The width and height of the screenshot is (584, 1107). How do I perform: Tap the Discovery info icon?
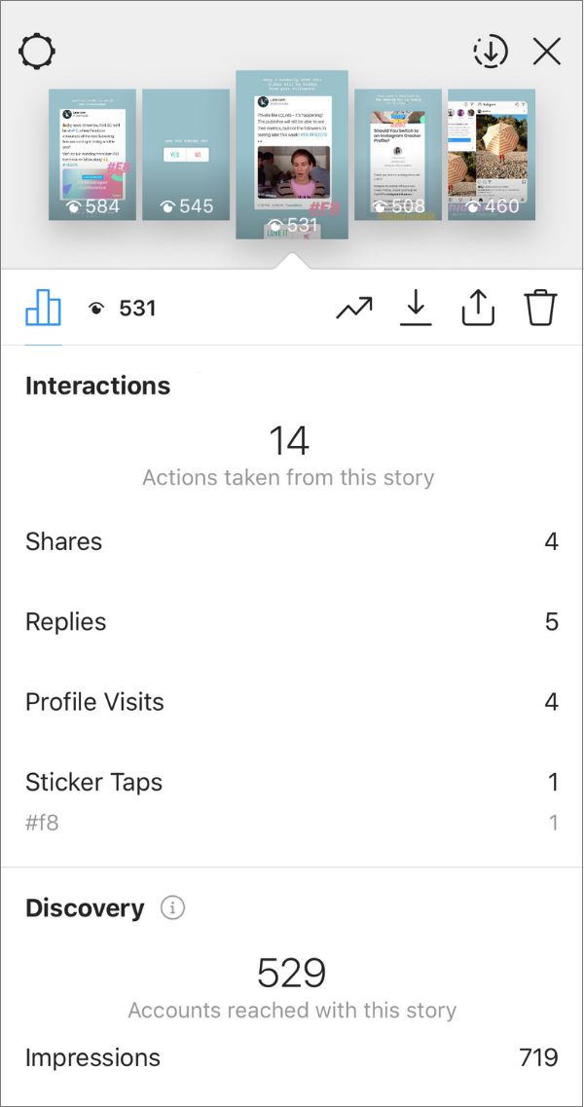click(172, 908)
